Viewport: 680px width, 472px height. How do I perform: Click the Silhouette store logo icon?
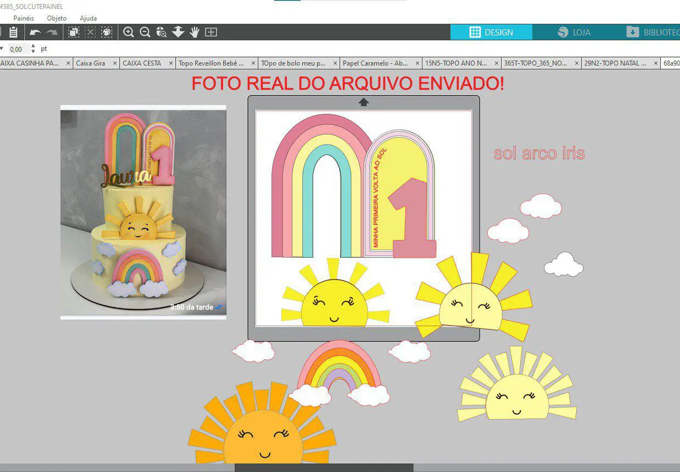563,32
